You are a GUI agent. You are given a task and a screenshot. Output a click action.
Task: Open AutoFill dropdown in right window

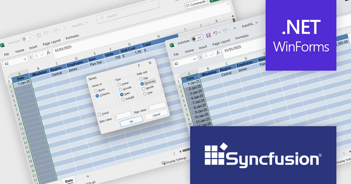257,22
